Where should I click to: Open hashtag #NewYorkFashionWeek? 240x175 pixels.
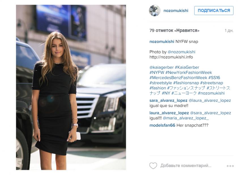pyautogui.click(x=189, y=73)
